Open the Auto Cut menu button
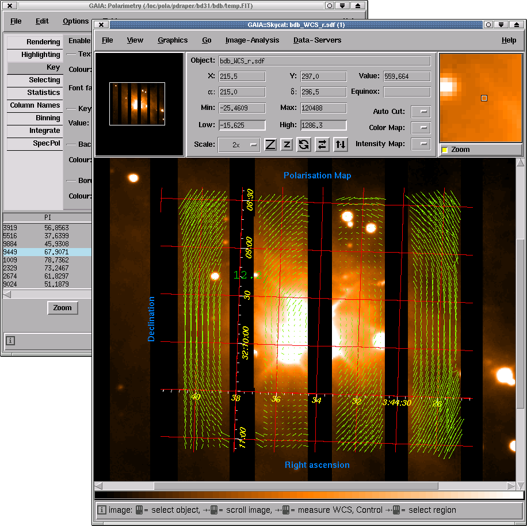The height and width of the screenshot is (526, 527). point(421,111)
